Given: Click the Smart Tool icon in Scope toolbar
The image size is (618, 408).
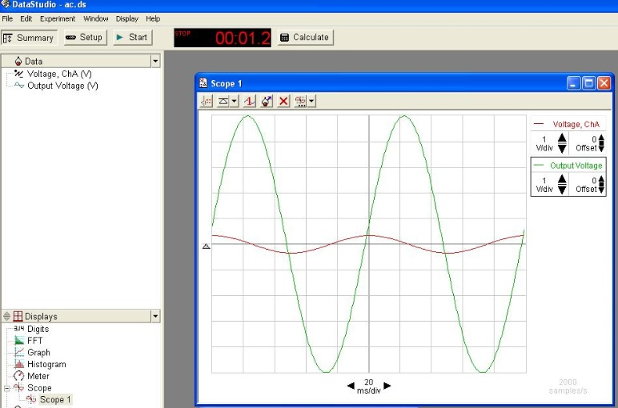Looking at the screenshot, I should 206,102.
